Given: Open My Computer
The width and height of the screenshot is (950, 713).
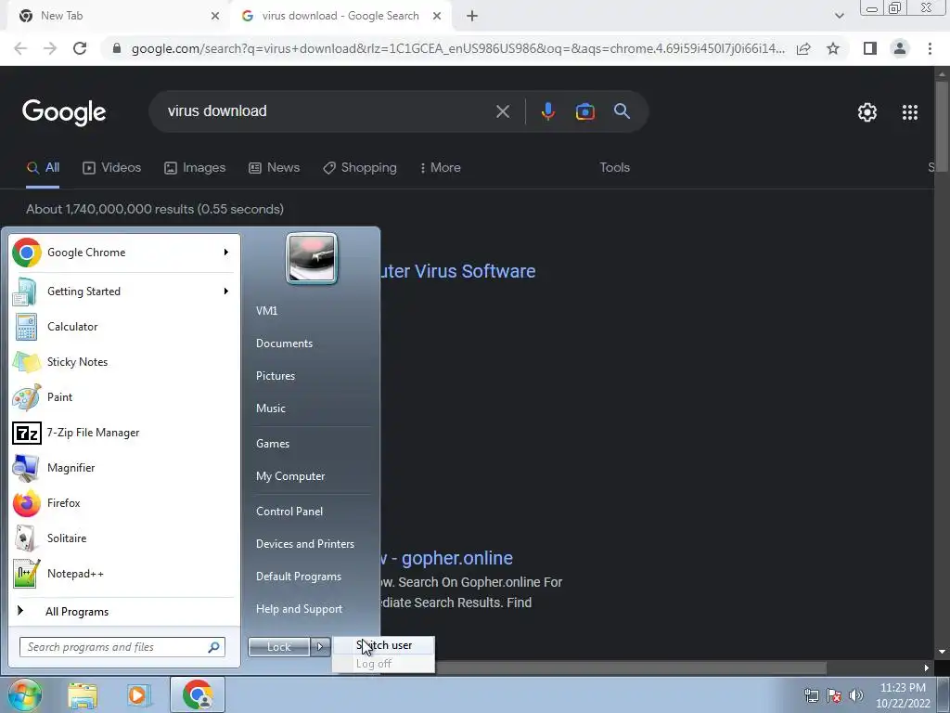Looking at the screenshot, I should pos(290,476).
